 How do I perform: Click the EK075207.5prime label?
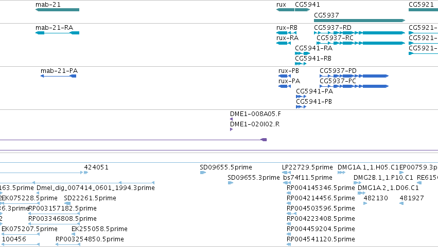coord(30,229)
